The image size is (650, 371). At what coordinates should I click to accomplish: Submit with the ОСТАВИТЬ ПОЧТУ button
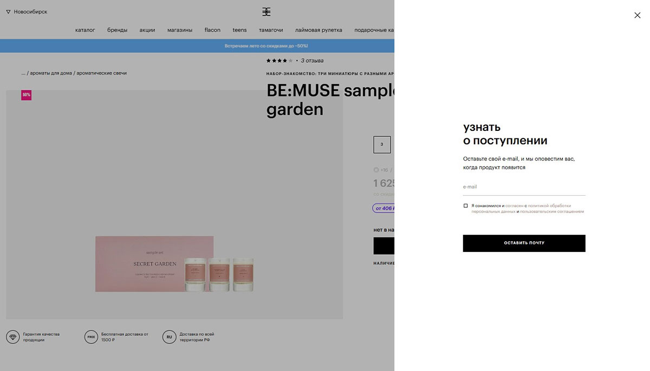tap(524, 243)
